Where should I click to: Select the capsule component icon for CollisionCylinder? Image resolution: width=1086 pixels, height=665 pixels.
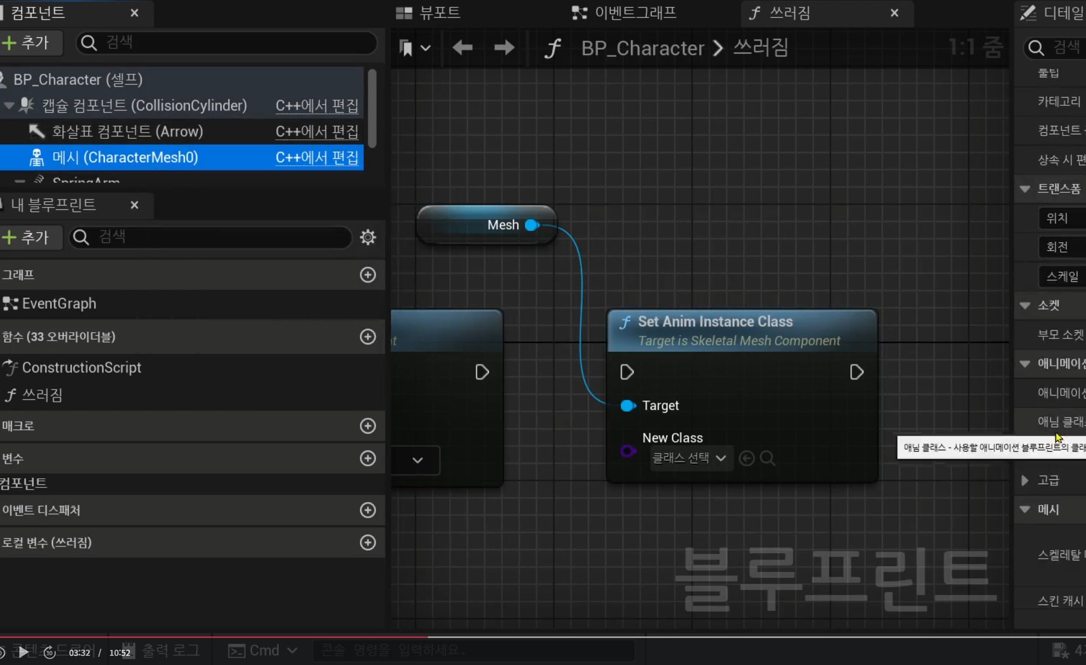[26, 105]
